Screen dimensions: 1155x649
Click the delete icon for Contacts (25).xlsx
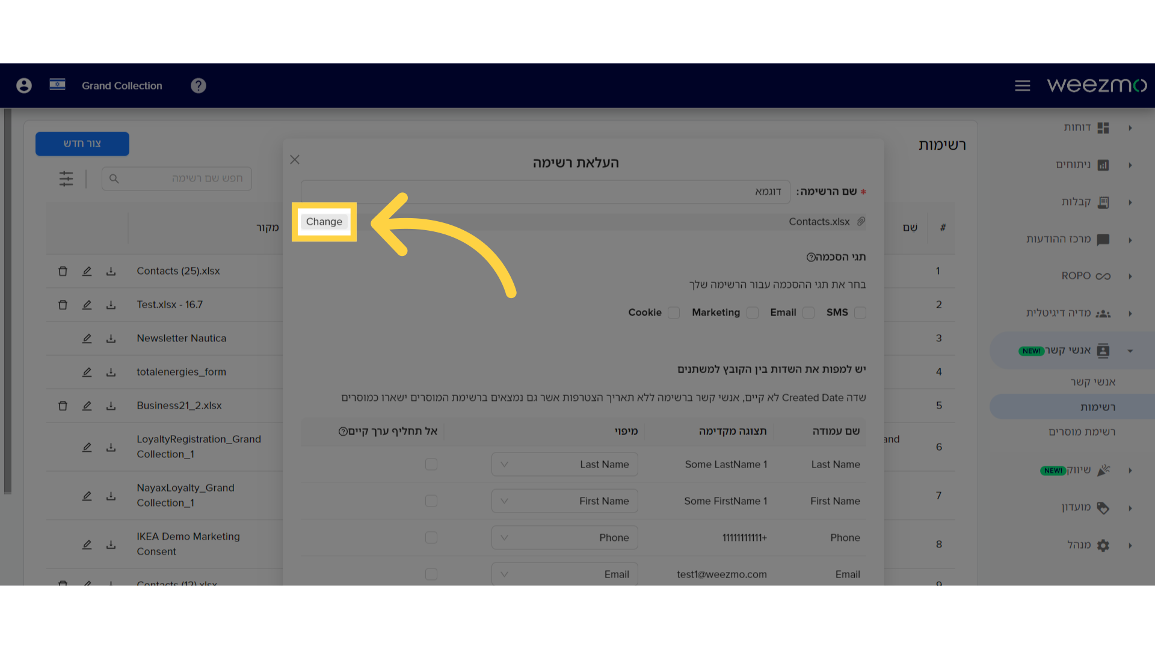[x=62, y=271]
